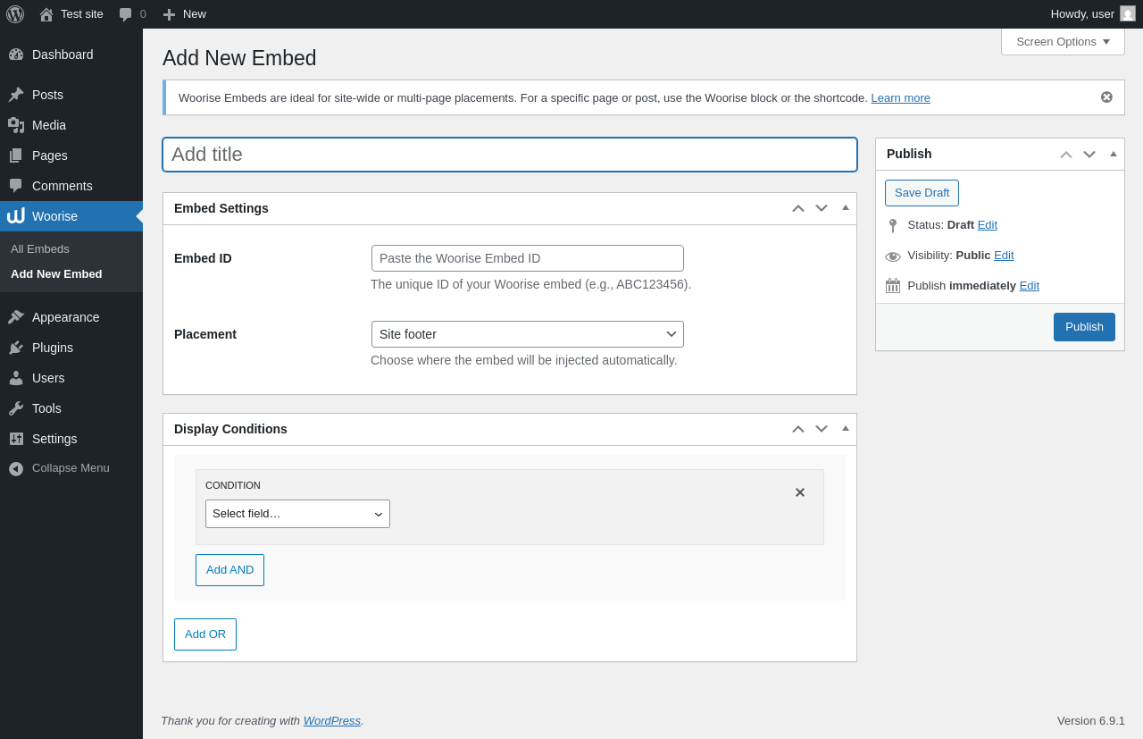Dismiss the Woorise Embeds notice
The image size is (1143, 739).
pyautogui.click(x=1106, y=97)
